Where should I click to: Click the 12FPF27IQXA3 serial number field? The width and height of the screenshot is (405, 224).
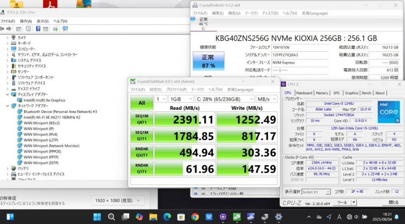click(x=300, y=55)
